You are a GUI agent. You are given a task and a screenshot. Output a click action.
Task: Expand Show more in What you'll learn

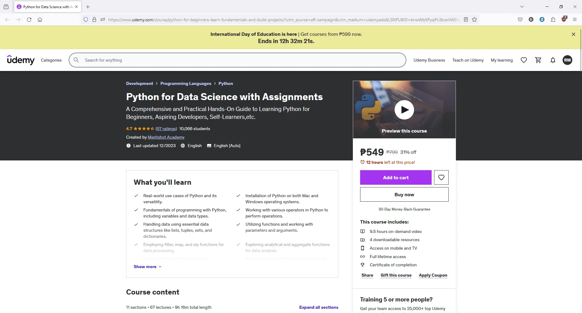point(148,267)
